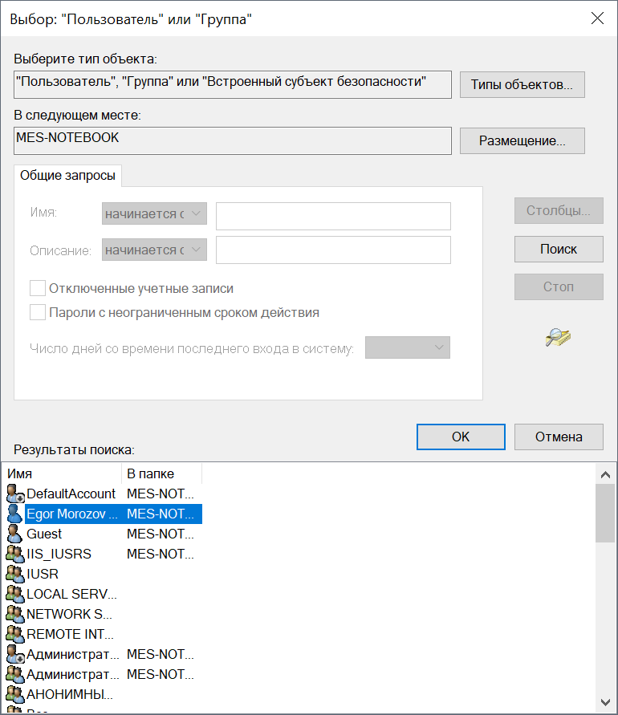Click the IIS_IUSRS group icon
This screenshot has height=715, width=618.
point(15,554)
